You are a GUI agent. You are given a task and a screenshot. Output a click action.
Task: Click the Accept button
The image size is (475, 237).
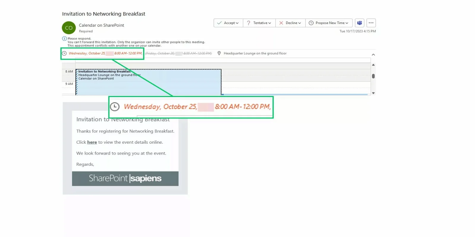pos(228,23)
